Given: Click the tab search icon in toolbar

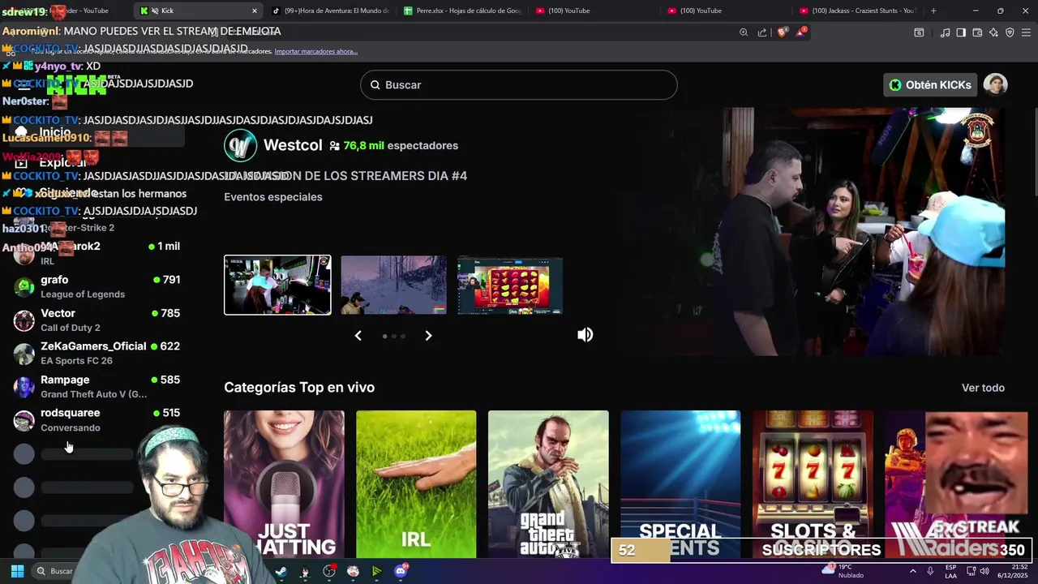Looking at the screenshot, I should point(919,32).
